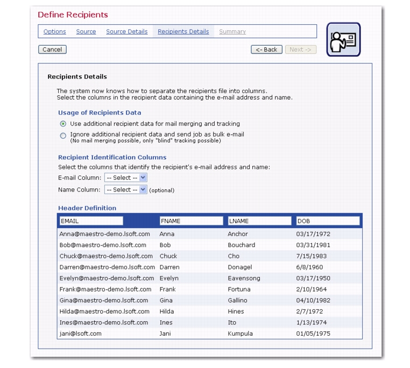Screen dimensions: 410x368
Task: Click the Summary tab
Action: pyautogui.click(x=232, y=32)
